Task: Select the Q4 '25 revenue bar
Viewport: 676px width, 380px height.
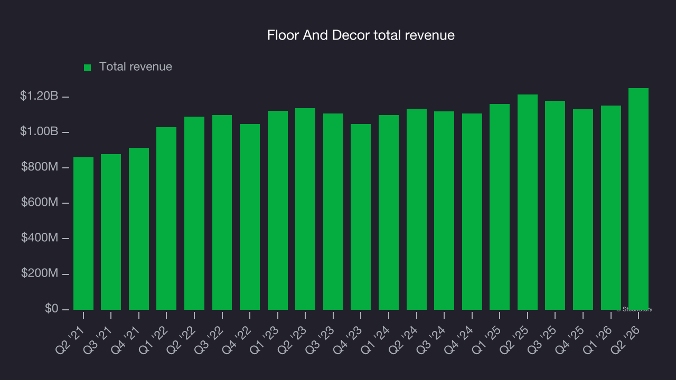Action: (583, 210)
